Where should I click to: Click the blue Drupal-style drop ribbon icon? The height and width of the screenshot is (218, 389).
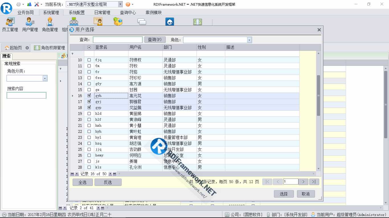[170, 22]
